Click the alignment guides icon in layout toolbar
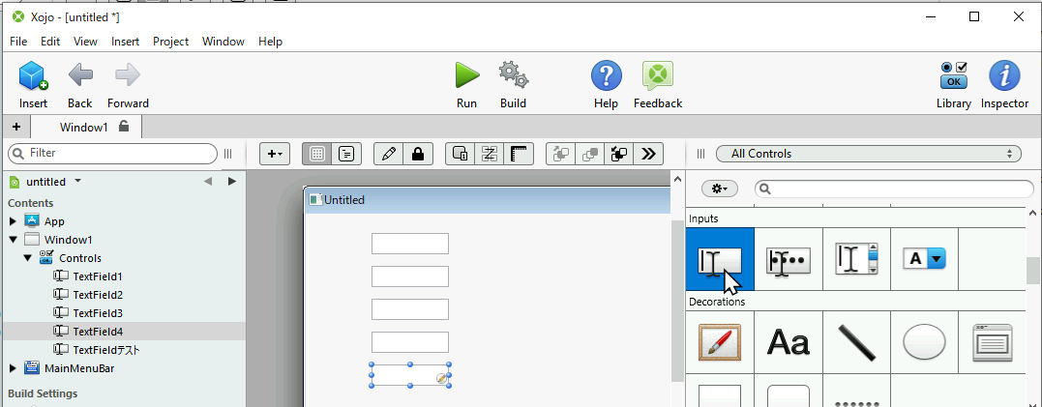1042x407 pixels. pyautogui.click(x=490, y=154)
